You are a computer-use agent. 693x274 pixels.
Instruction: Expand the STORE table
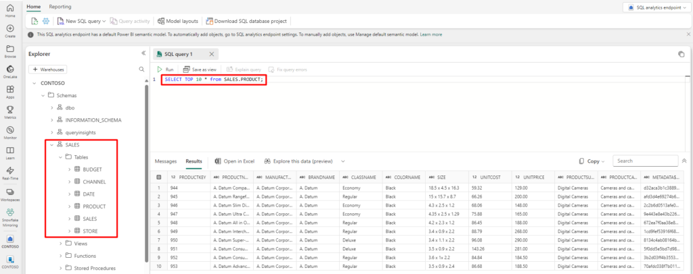click(x=69, y=231)
